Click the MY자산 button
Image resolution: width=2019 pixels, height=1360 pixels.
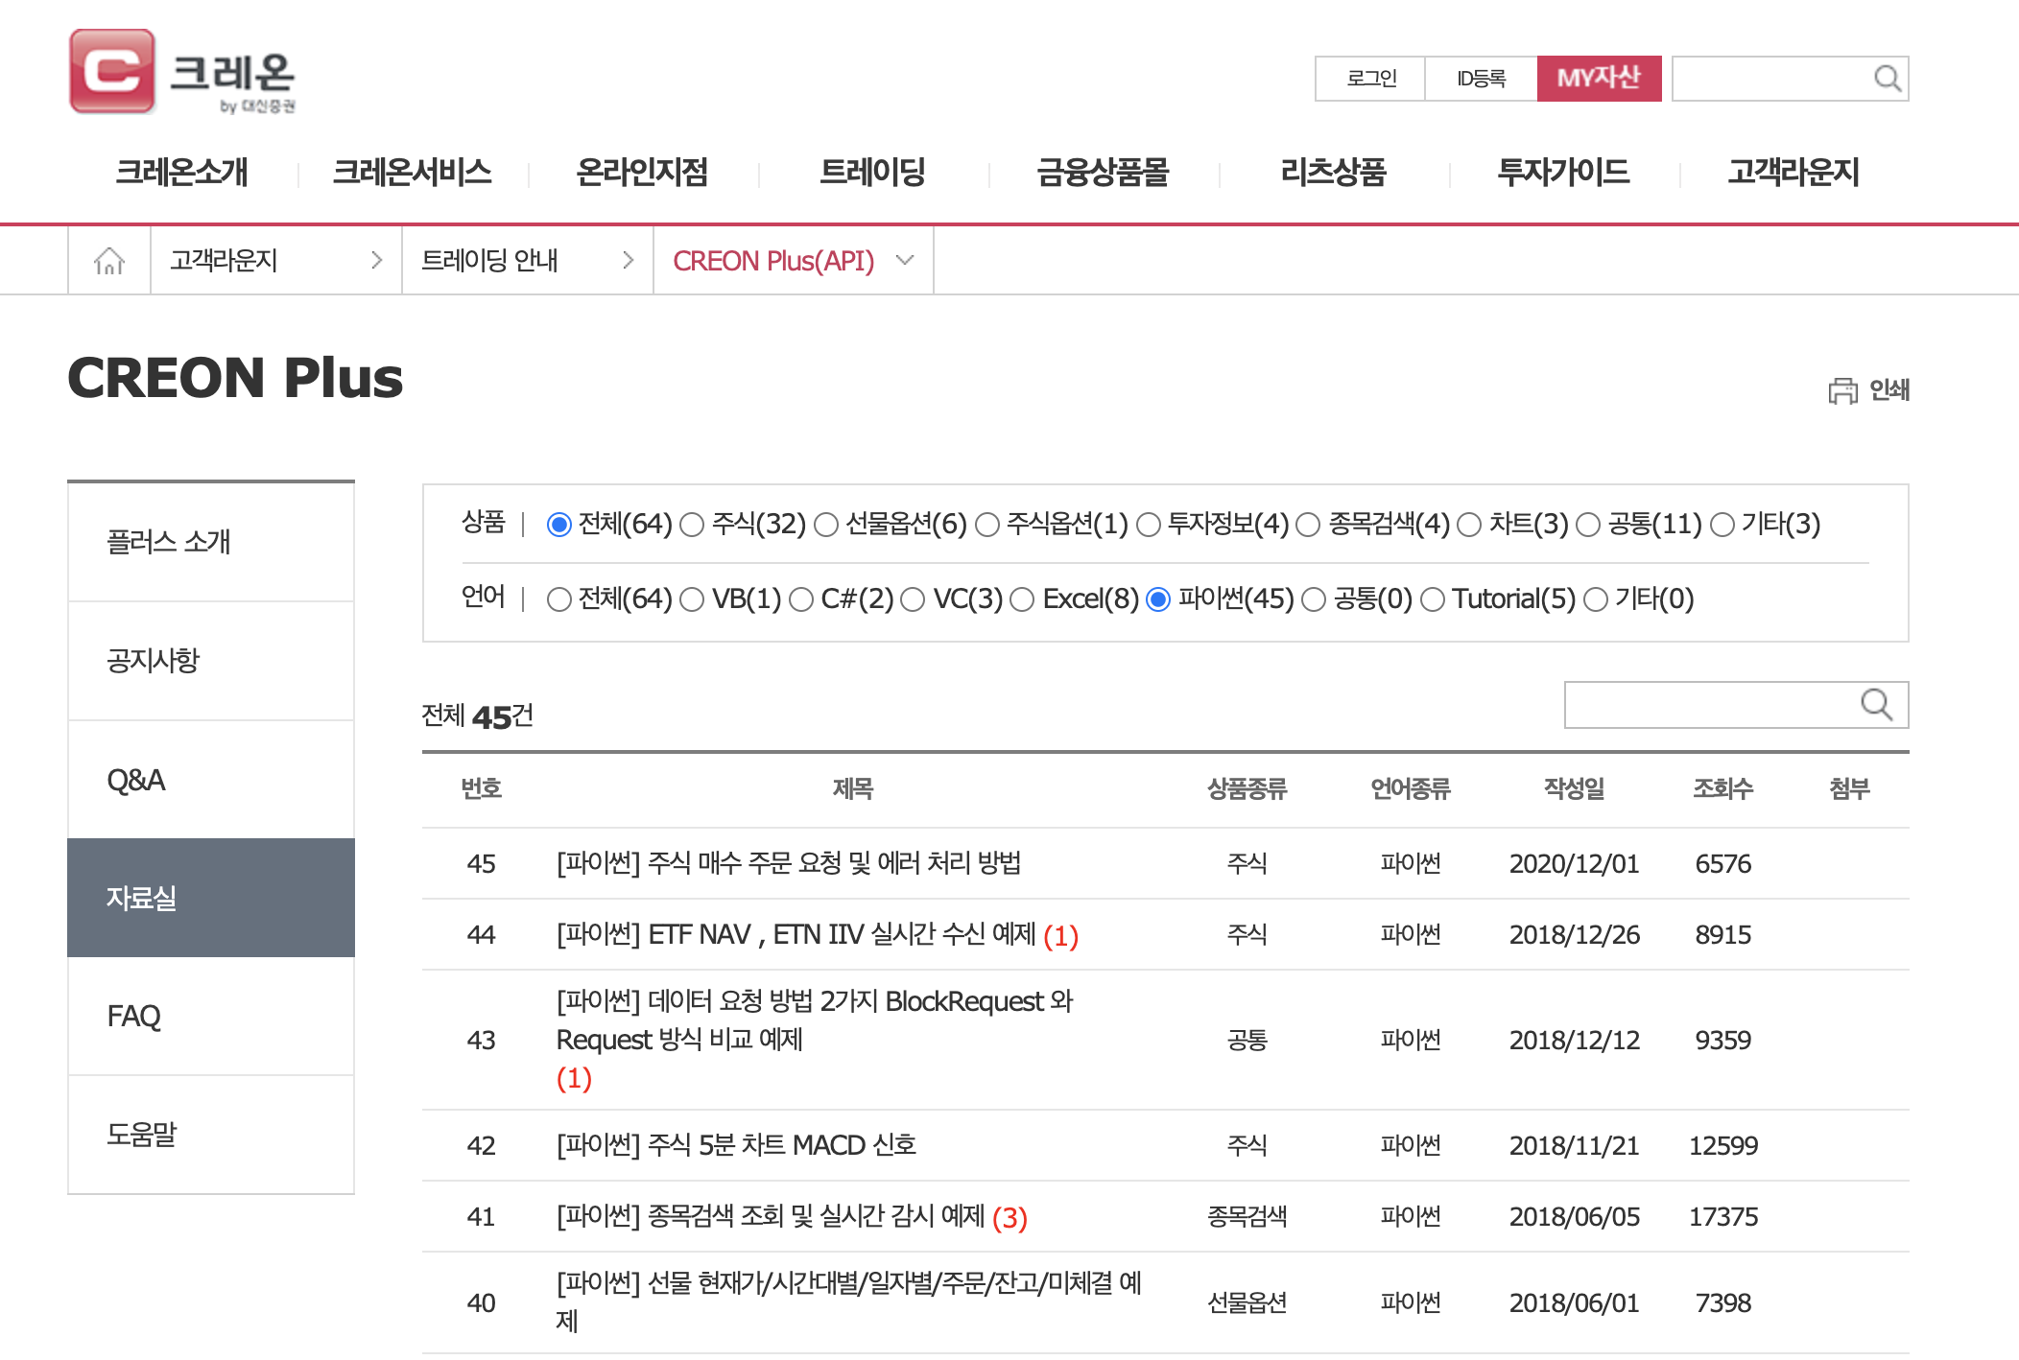[1599, 79]
